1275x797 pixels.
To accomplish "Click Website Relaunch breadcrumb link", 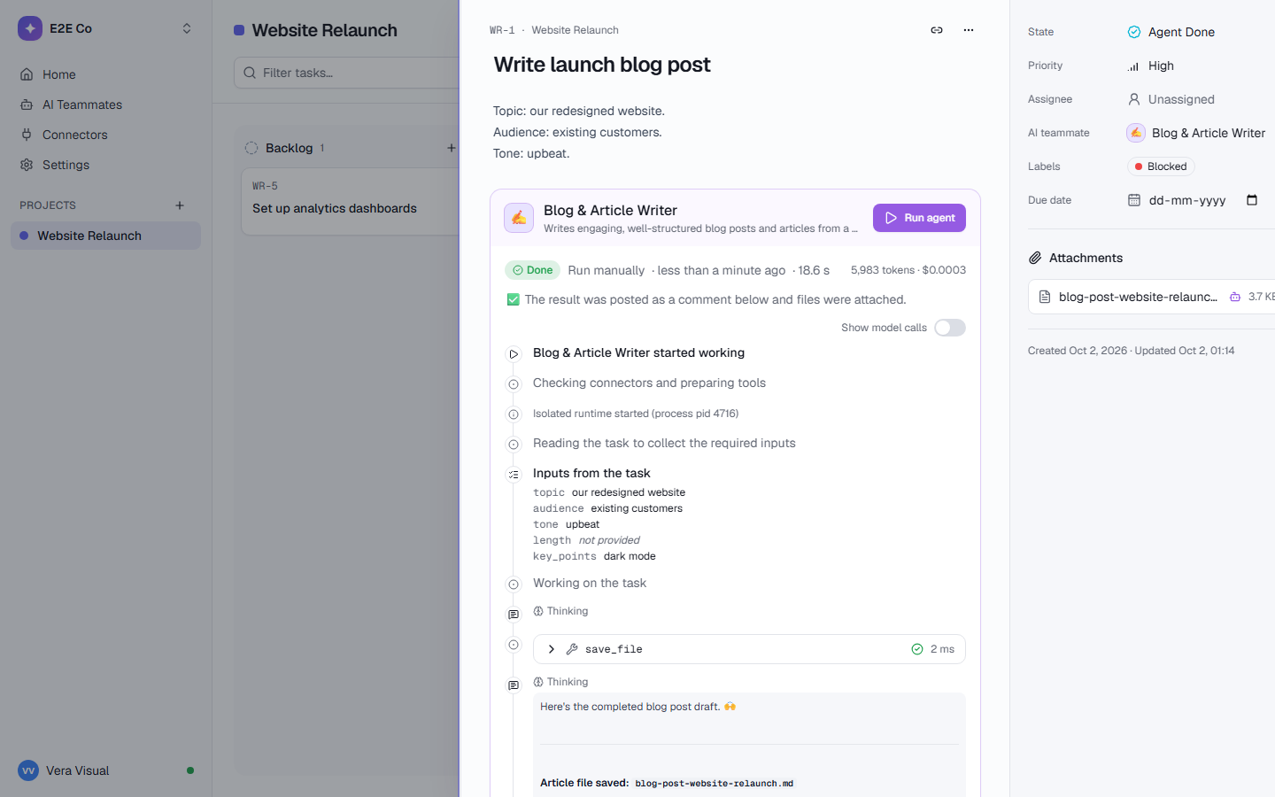I will pyautogui.click(x=575, y=30).
